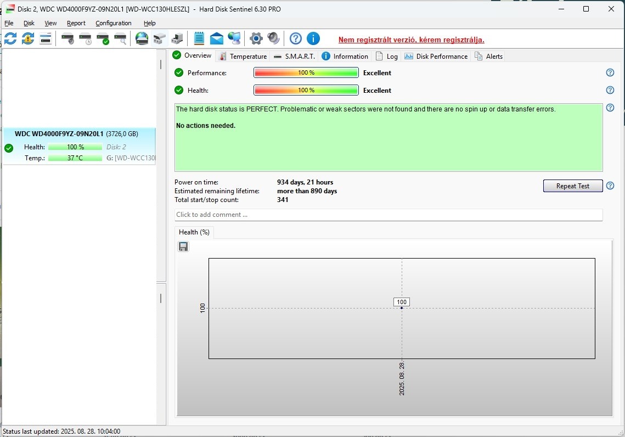Click the Performance 100 % progress bar
Screen dimensions: 625x437
[x=306, y=72]
